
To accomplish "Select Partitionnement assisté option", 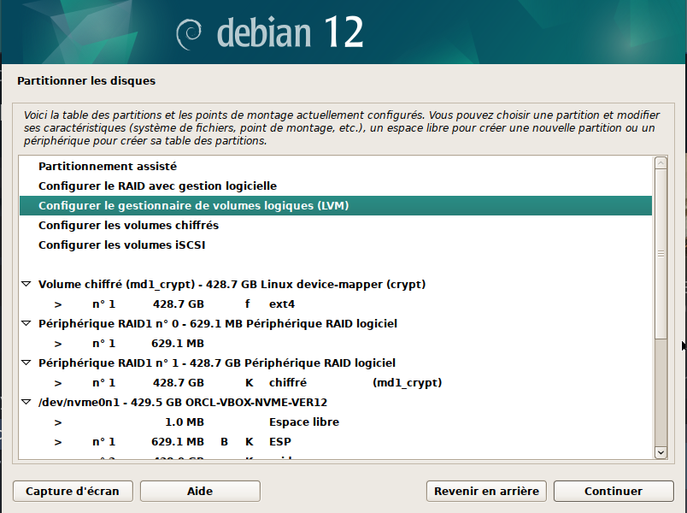I will pyautogui.click(x=336, y=166).
